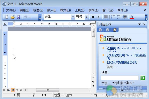Open the 视图(V) menu

coord(38,10)
